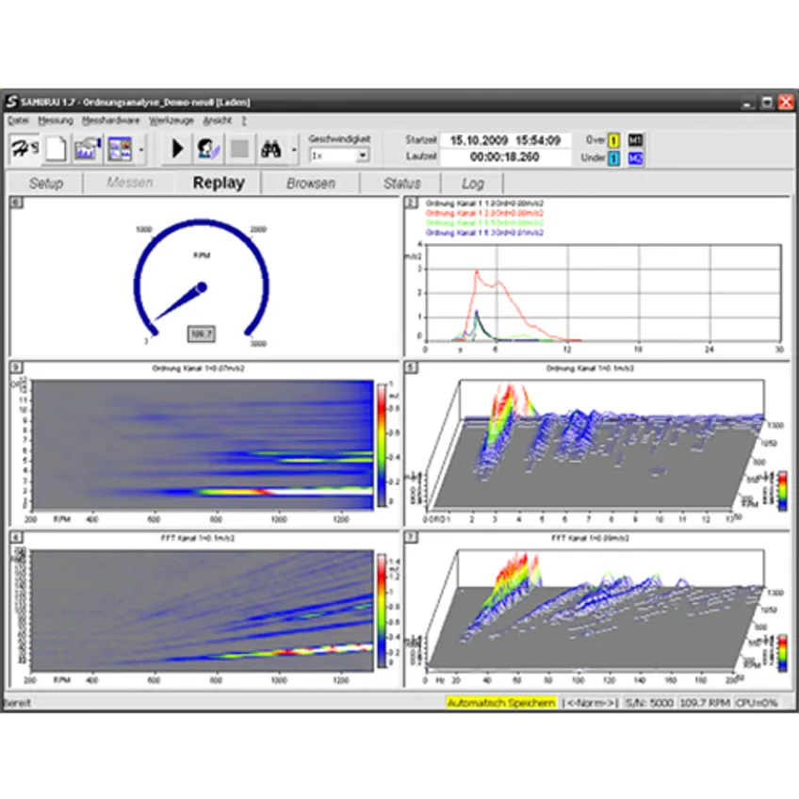Click the blue M2 marker icon
Image resolution: width=799 pixels, height=799 pixels.
635,158
